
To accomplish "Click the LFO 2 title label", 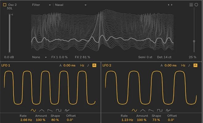I will [107, 65].
